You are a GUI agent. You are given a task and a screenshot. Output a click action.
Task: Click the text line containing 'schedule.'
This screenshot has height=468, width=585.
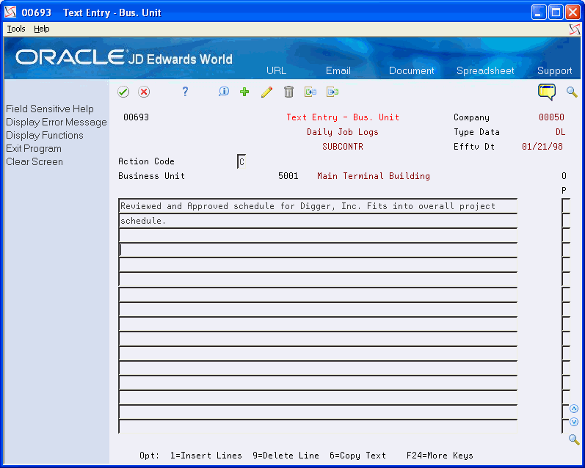(318, 221)
